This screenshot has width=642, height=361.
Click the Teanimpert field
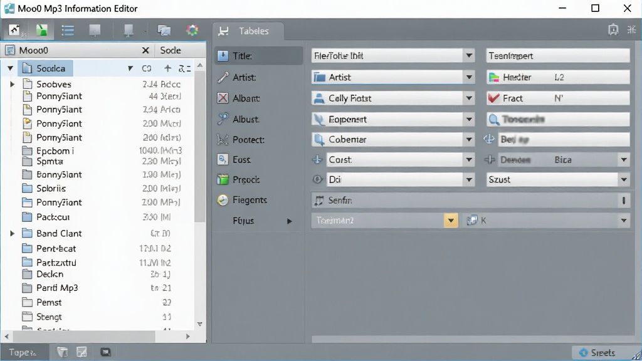(558, 56)
